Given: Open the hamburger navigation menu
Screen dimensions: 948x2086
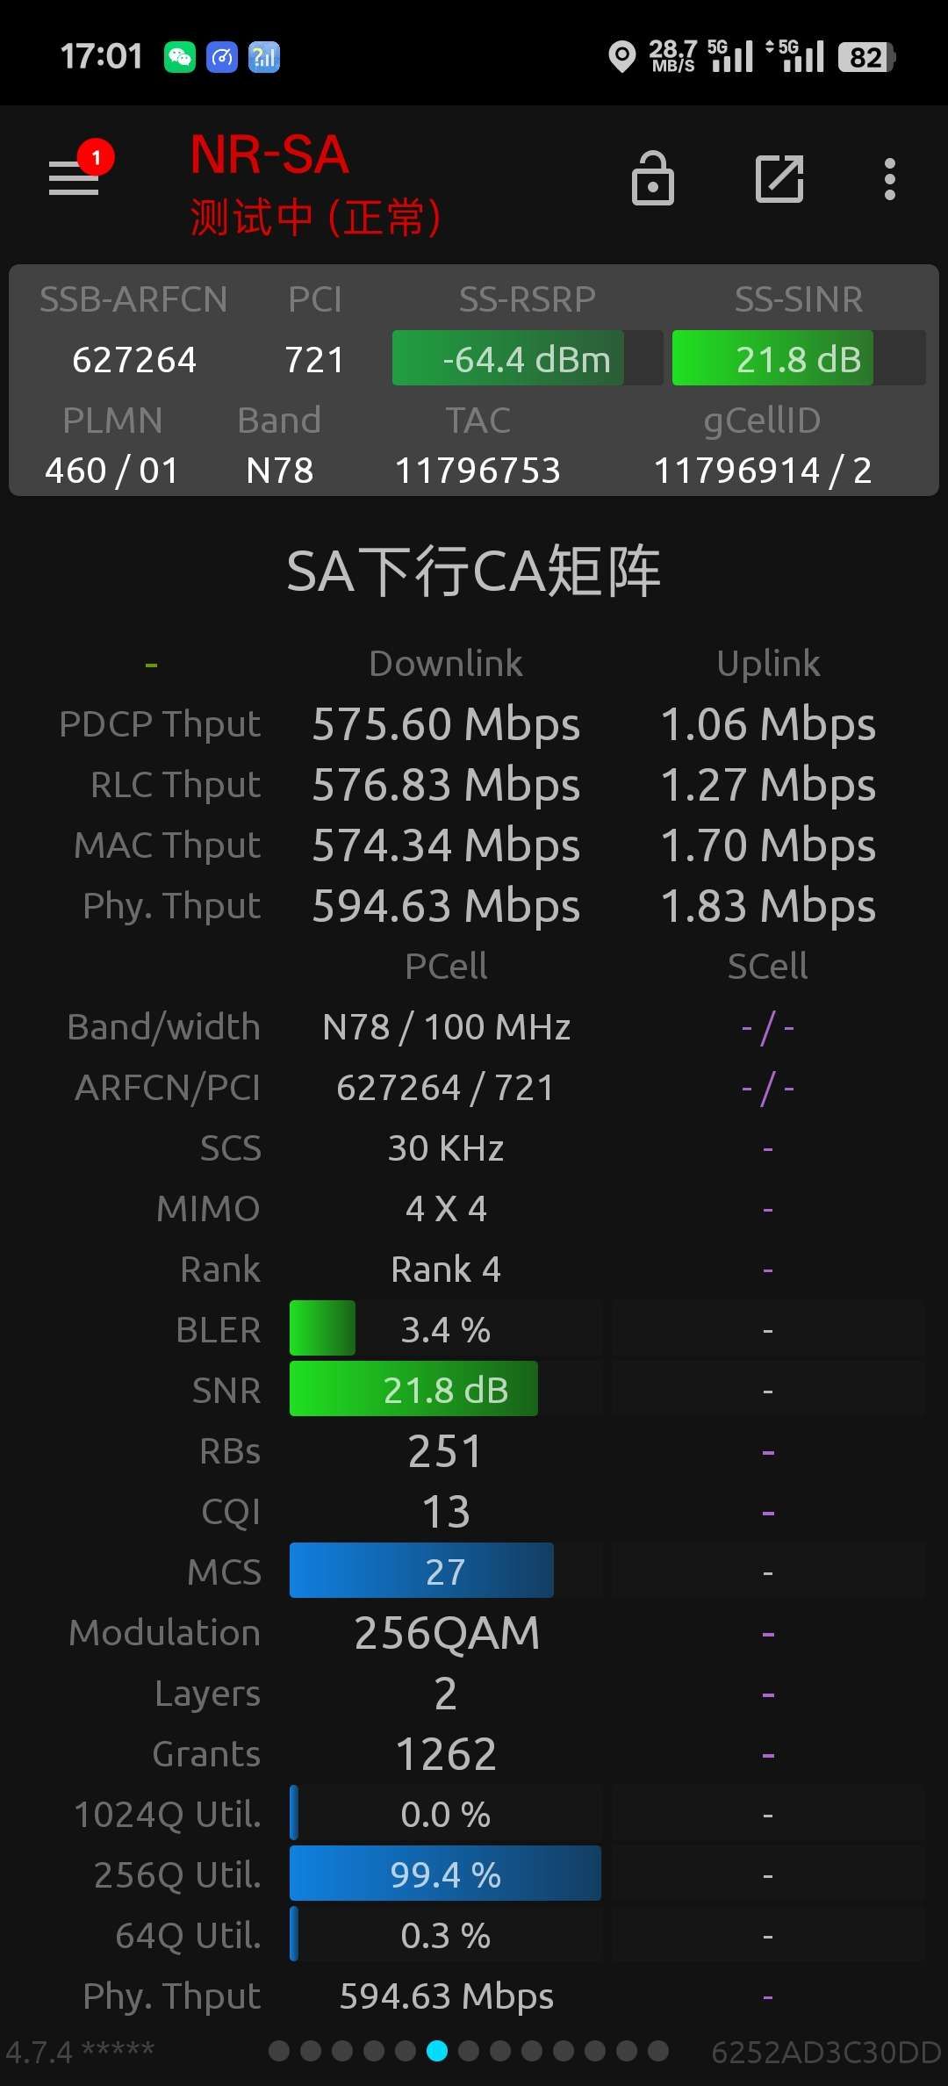Looking at the screenshot, I should tap(74, 178).
